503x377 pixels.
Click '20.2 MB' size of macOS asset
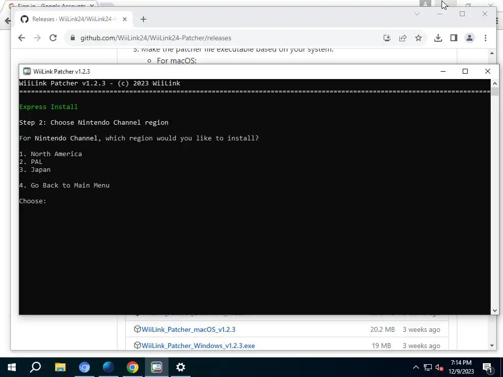382,329
